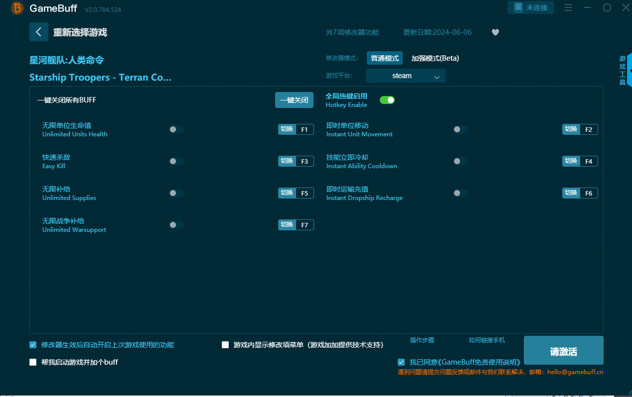Click the phone not-connected icon
The width and height of the screenshot is (632, 397).
518,7
